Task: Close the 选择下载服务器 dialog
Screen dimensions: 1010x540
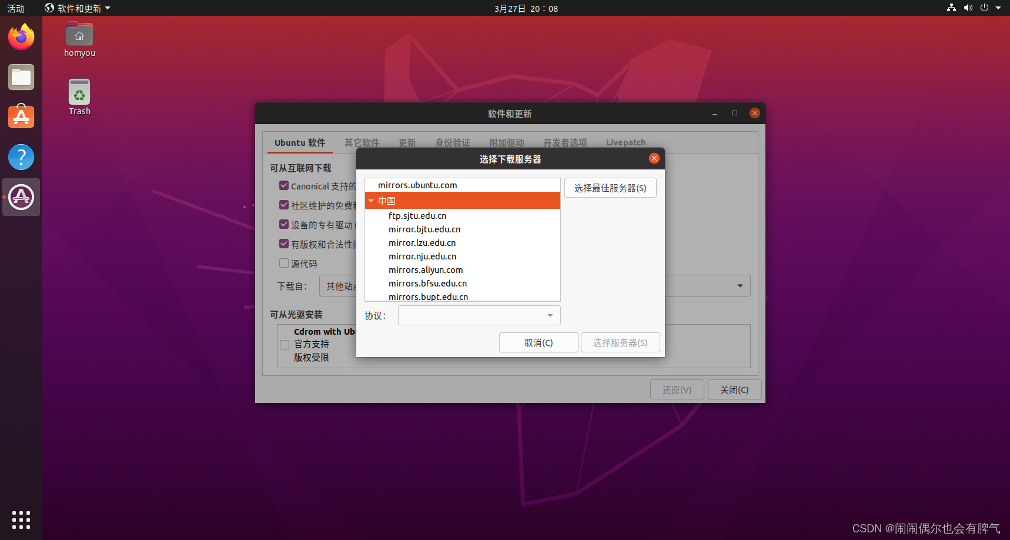Action: [654, 158]
